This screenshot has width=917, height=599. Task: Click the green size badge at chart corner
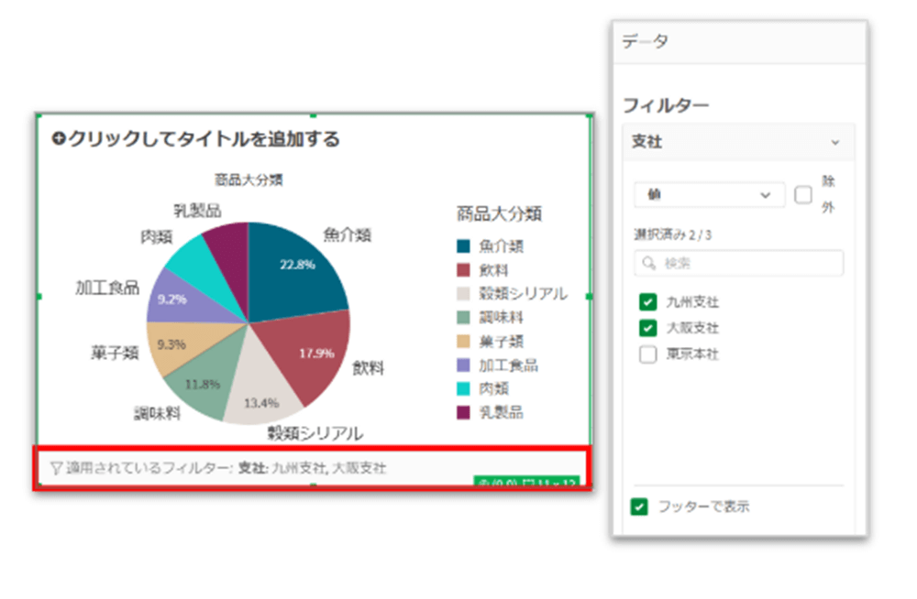(x=525, y=482)
